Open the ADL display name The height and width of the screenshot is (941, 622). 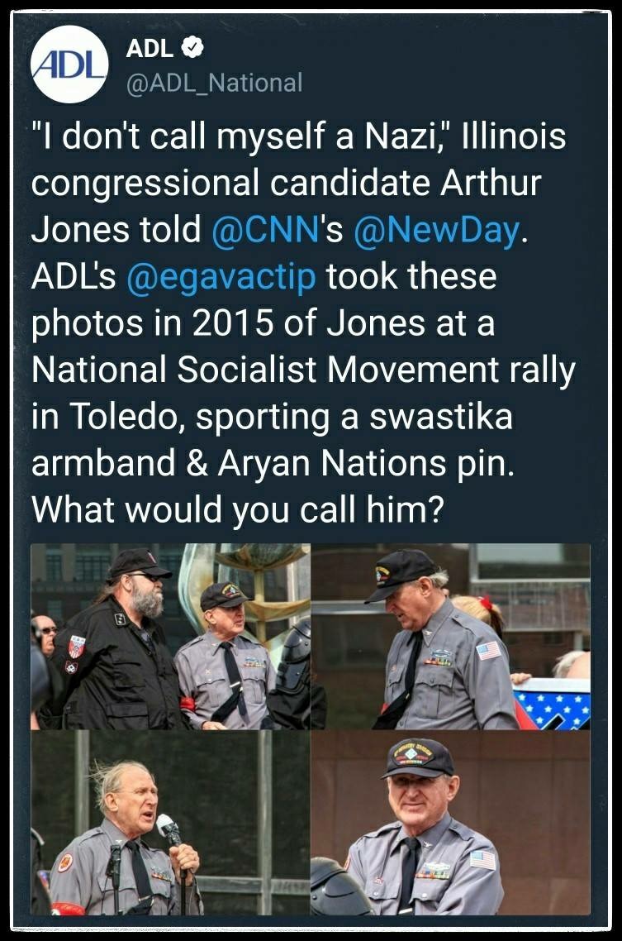coord(150,49)
